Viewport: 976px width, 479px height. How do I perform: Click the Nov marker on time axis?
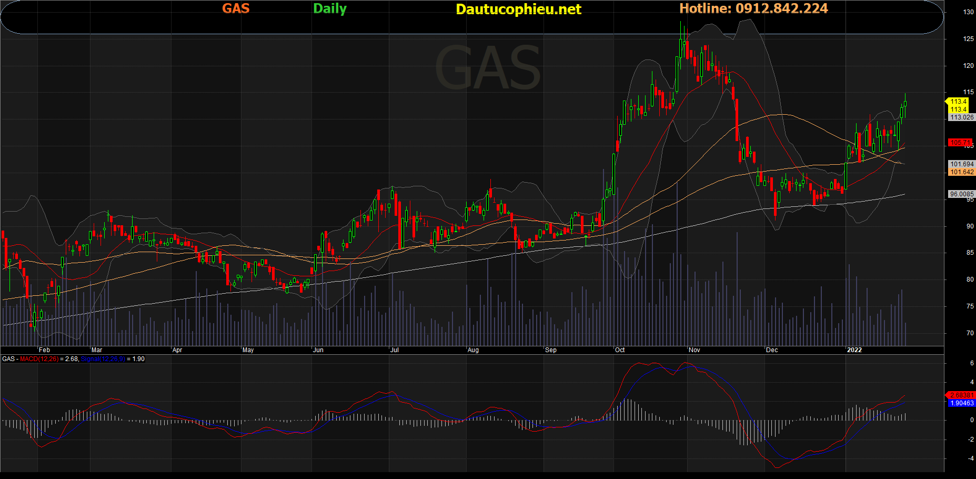pos(694,350)
